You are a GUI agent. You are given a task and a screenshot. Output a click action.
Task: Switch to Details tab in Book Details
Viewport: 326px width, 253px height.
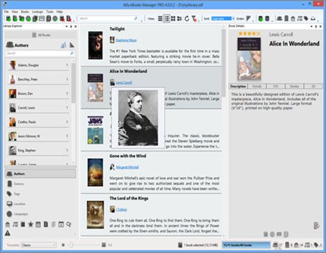(x=257, y=87)
